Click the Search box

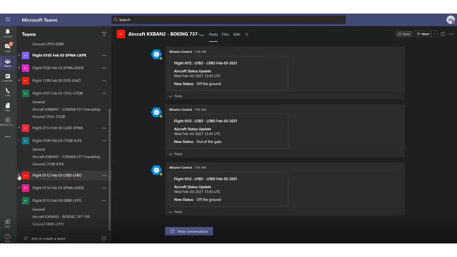coord(228,20)
